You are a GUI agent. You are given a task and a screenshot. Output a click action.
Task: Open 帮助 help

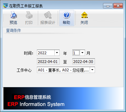click(x=66, y=18)
